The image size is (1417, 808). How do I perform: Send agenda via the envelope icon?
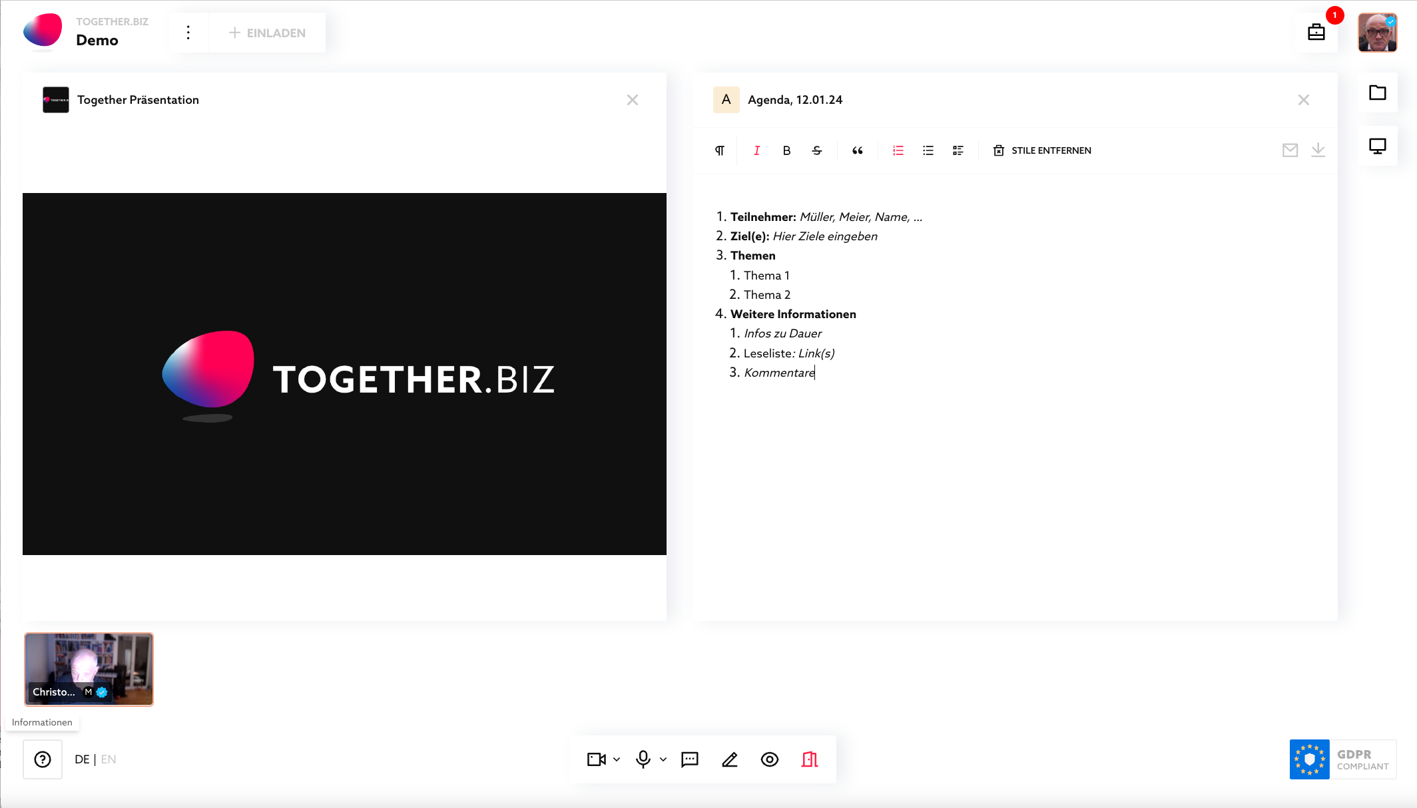pos(1290,150)
